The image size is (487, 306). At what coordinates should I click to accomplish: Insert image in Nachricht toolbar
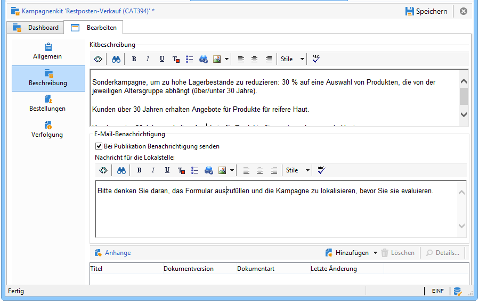(222, 170)
